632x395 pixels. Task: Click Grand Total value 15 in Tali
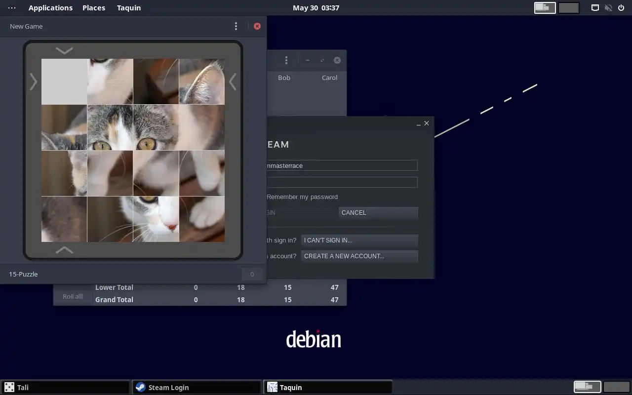pyautogui.click(x=287, y=300)
